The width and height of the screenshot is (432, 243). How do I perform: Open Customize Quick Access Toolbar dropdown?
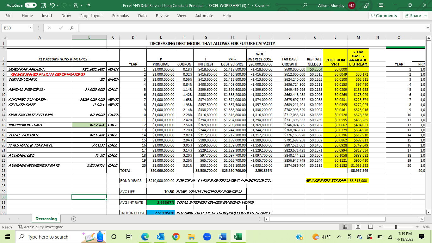pos(89,6)
